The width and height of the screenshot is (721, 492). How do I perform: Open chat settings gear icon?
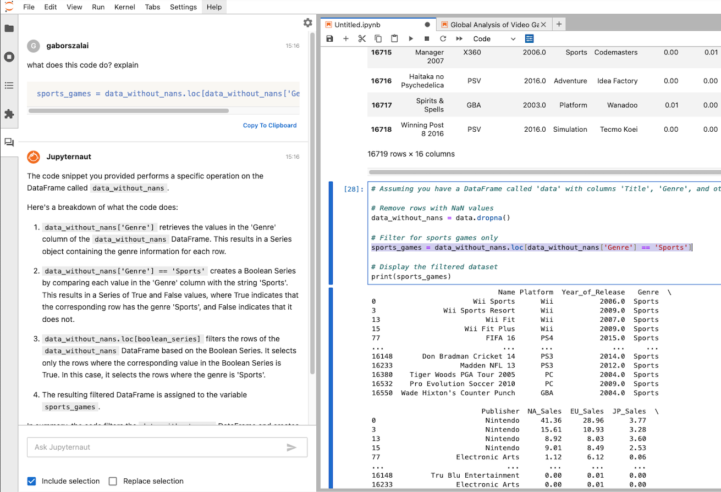tap(307, 23)
